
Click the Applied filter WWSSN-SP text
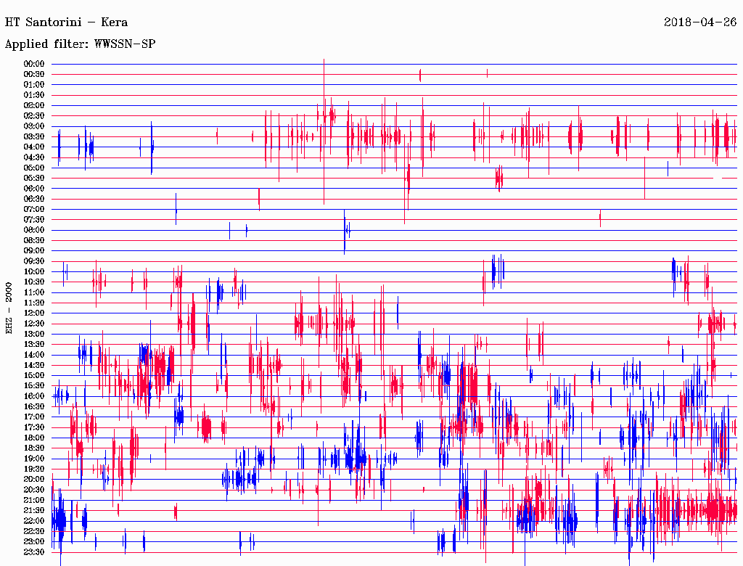[80, 44]
